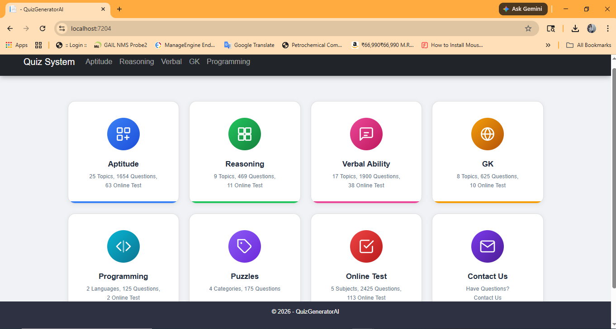
Task: Click '17 Topics, 1900 Questions,' text
Action: tap(366, 176)
